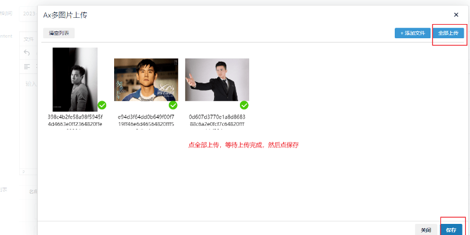Image resolution: width=470 pixels, height=235 pixels.
Task: Click the 关闭 button in the footer
Action: point(426,230)
